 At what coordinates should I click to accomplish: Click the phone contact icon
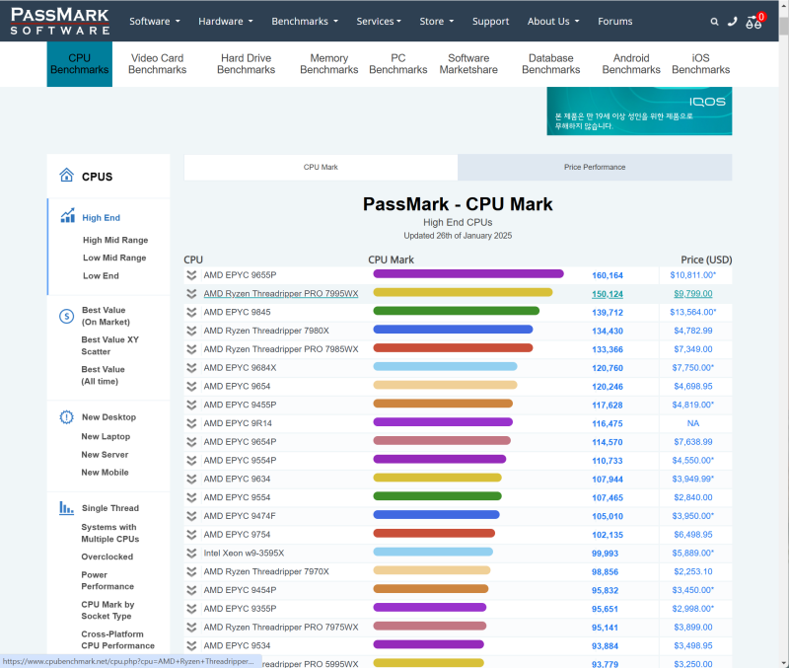732,21
